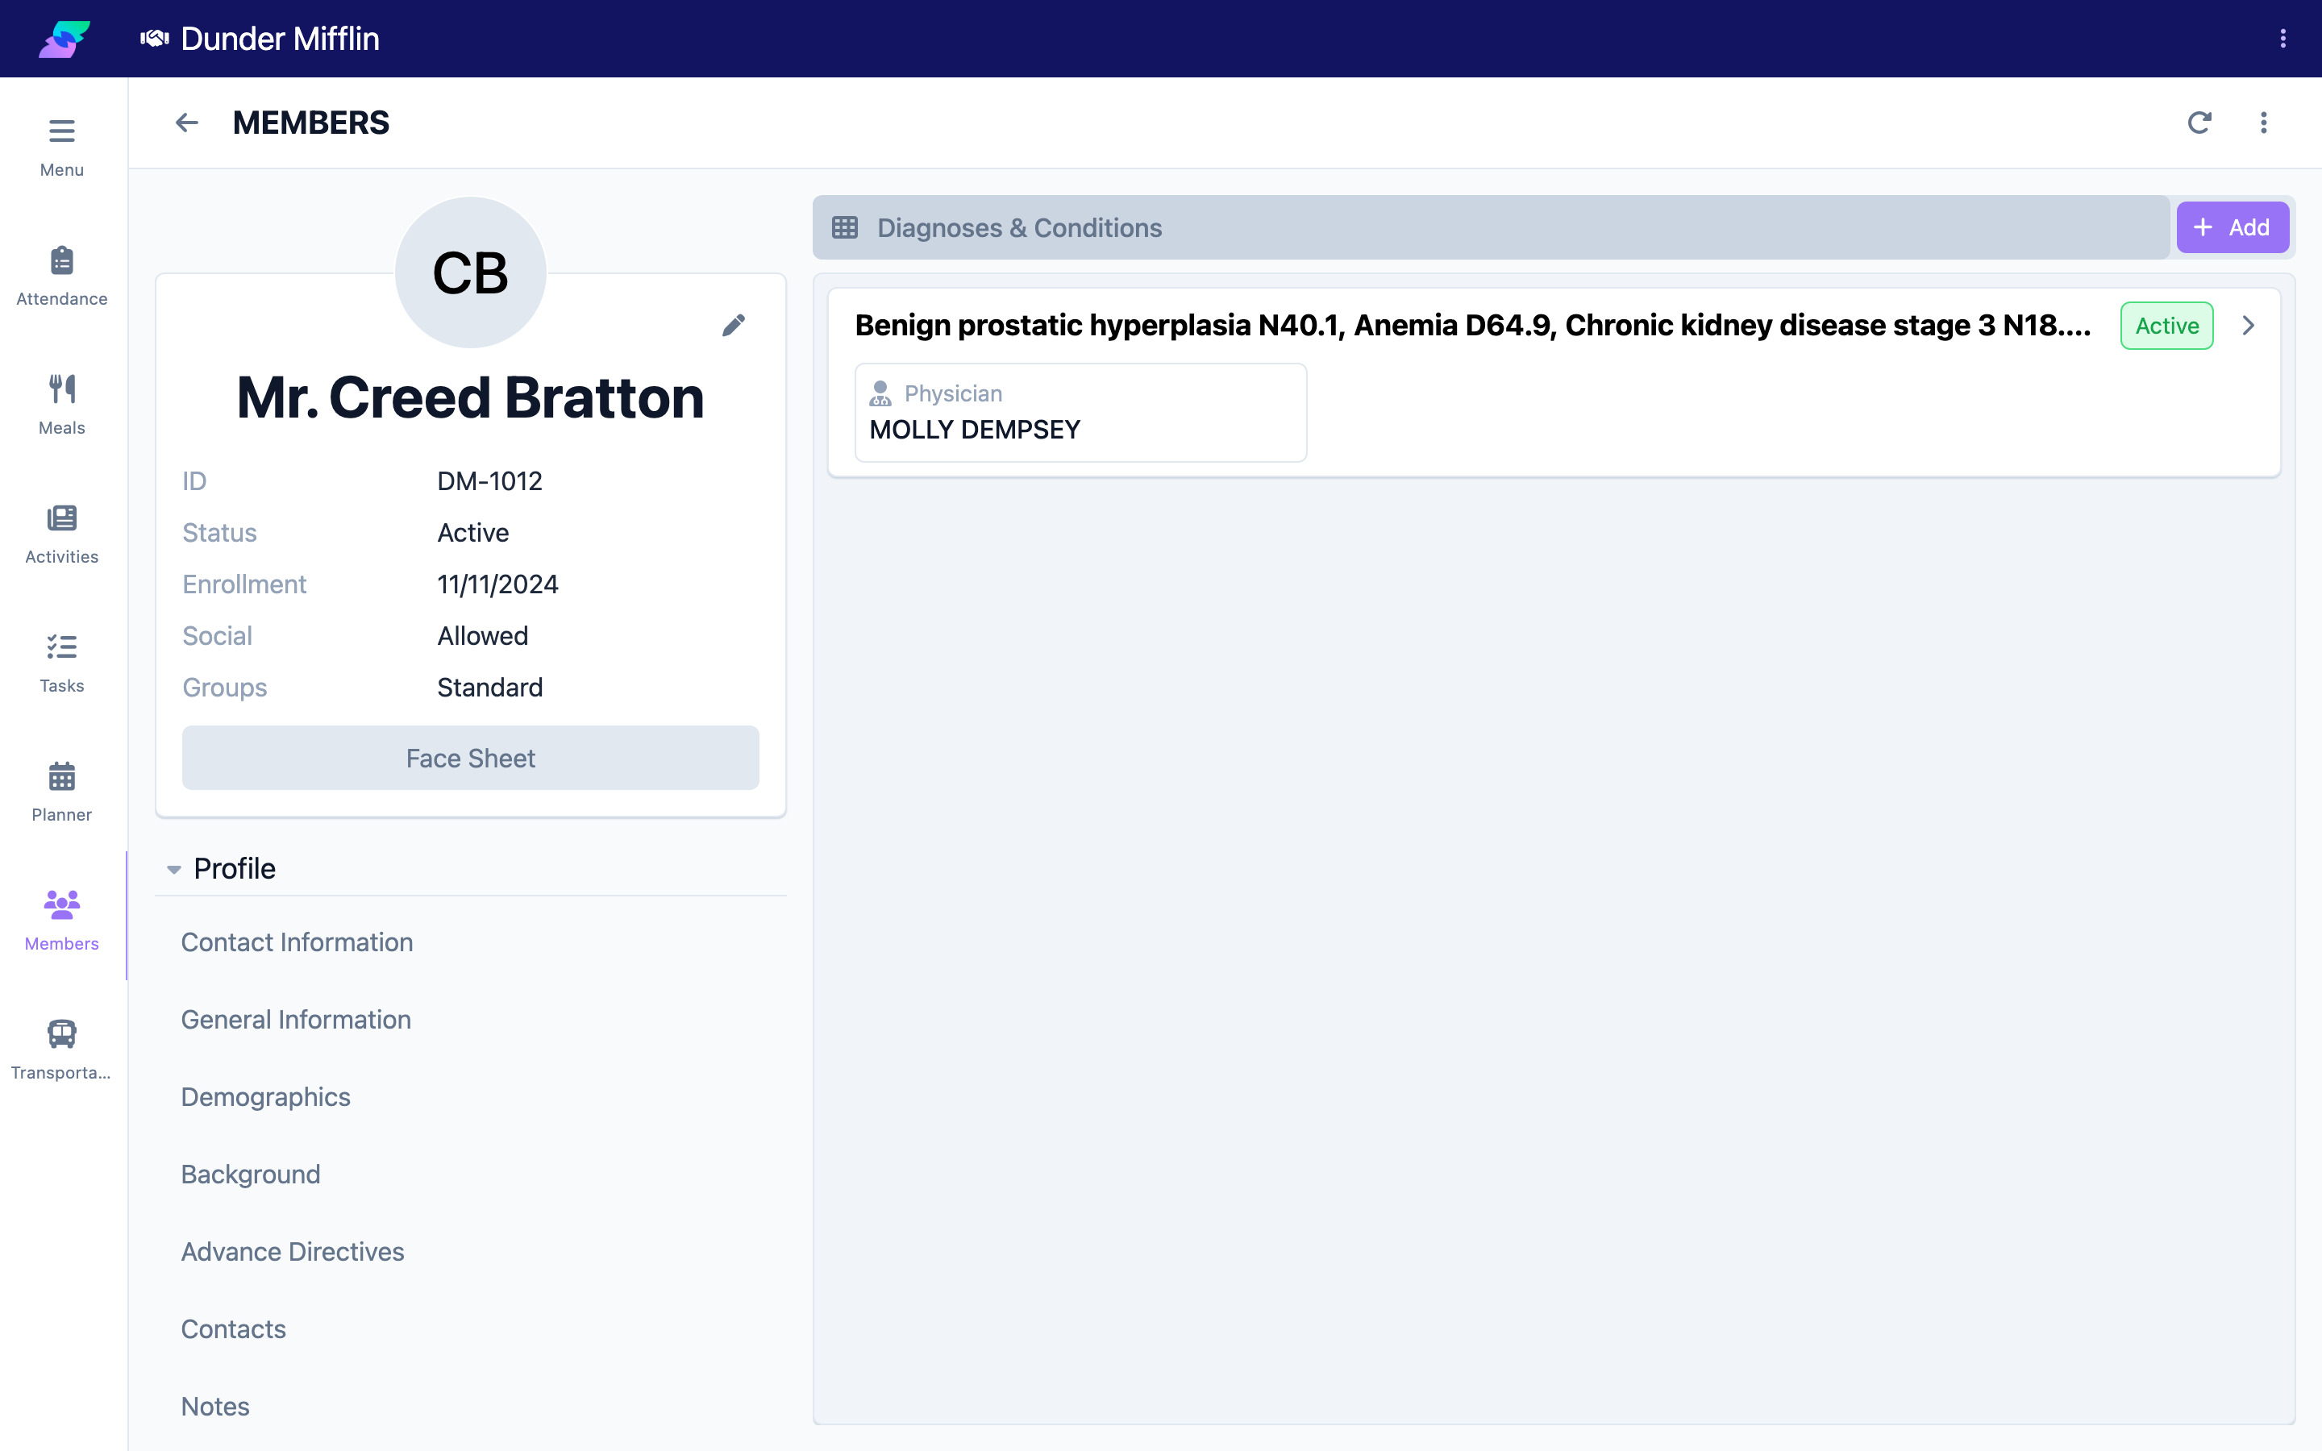2322x1451 pixels.
Task: Collapse the Profile section arrow
Action: click(x=173, y=870)
